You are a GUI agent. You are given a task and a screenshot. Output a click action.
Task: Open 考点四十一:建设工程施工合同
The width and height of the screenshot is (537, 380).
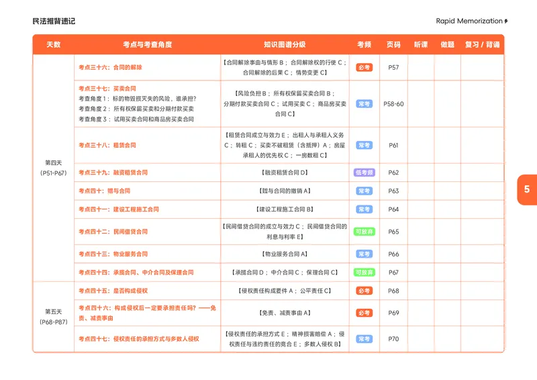(x=119, y=209)
